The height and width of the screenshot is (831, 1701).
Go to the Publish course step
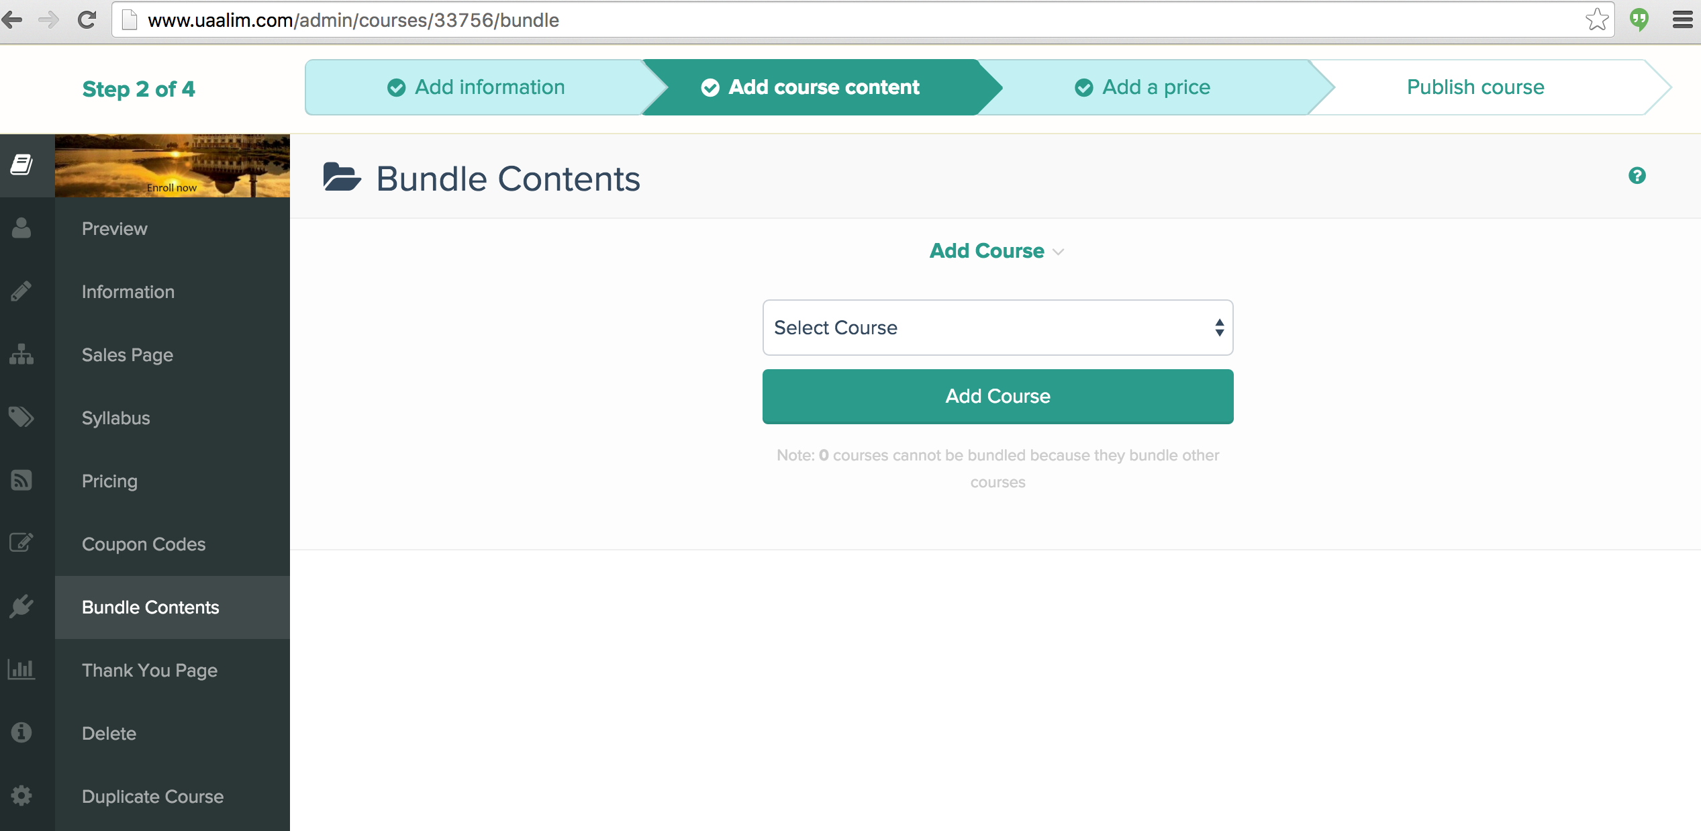point(1475,87)
